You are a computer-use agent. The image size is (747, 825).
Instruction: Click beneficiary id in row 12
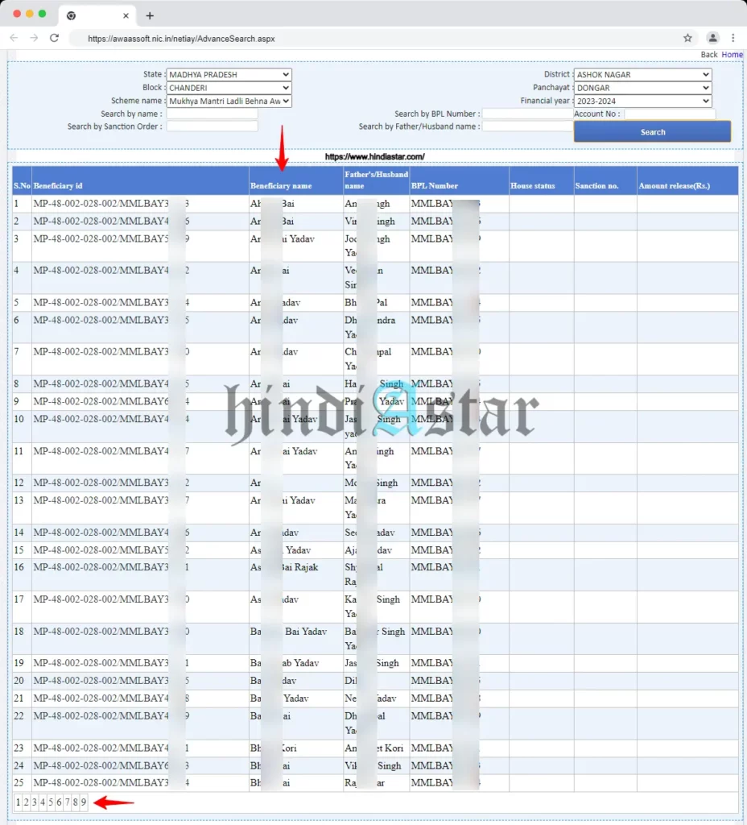pyautogui.click(x=111, y=483)
